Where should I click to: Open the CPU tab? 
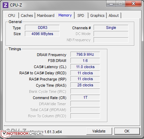(x=12, y=15)
